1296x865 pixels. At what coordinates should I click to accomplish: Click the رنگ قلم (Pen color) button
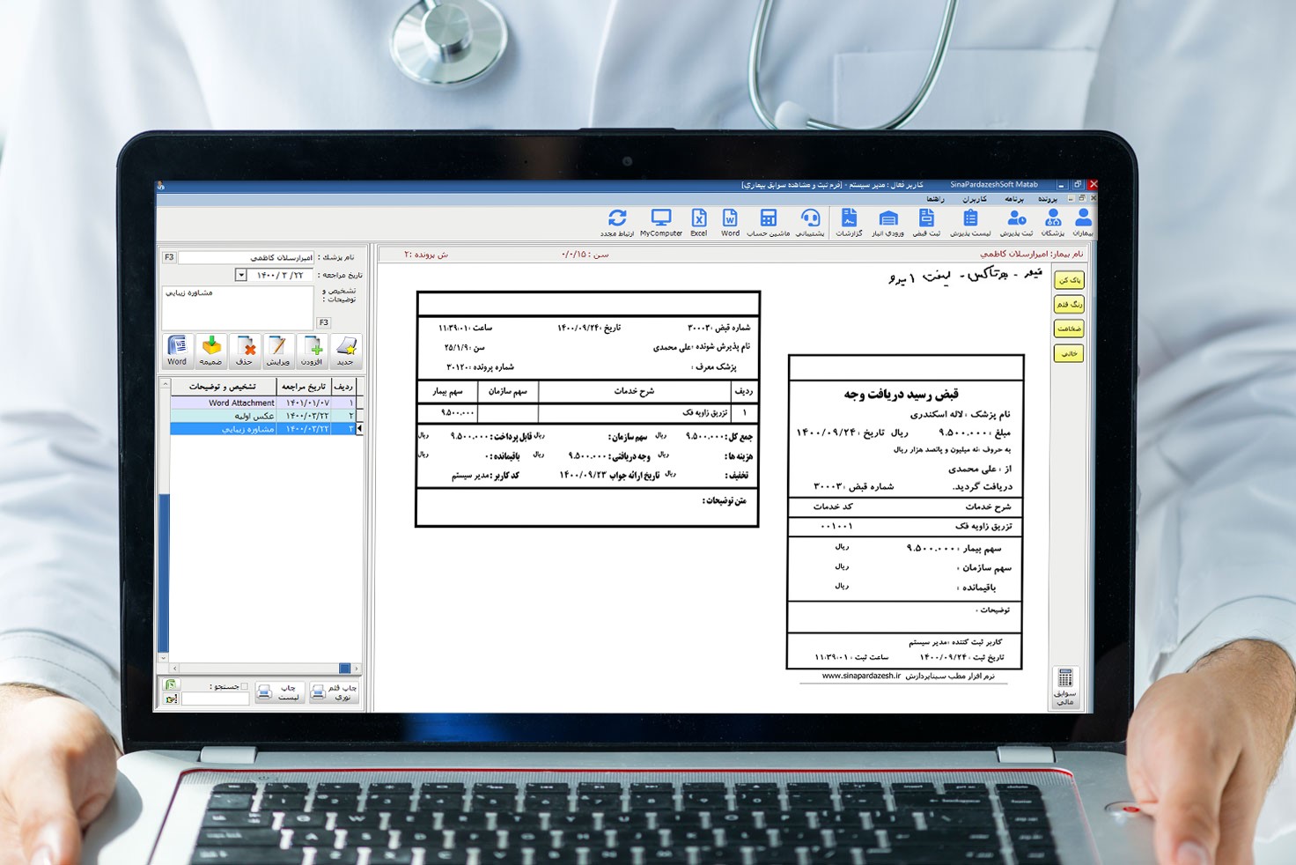coord(1069,305)
